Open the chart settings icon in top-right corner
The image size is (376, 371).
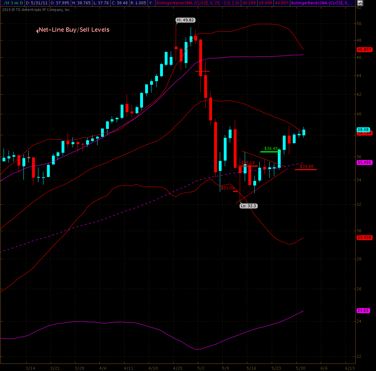pos(360,4)
